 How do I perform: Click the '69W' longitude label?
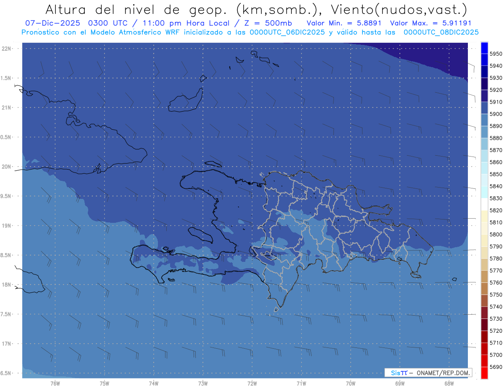pyautogui.click(x=400, y=384)
